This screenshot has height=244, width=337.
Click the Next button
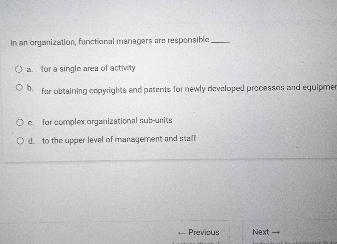pyautogui.click(x=265, y=232)
